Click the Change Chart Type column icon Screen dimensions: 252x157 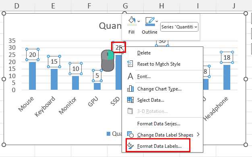(x=130, y=89)
